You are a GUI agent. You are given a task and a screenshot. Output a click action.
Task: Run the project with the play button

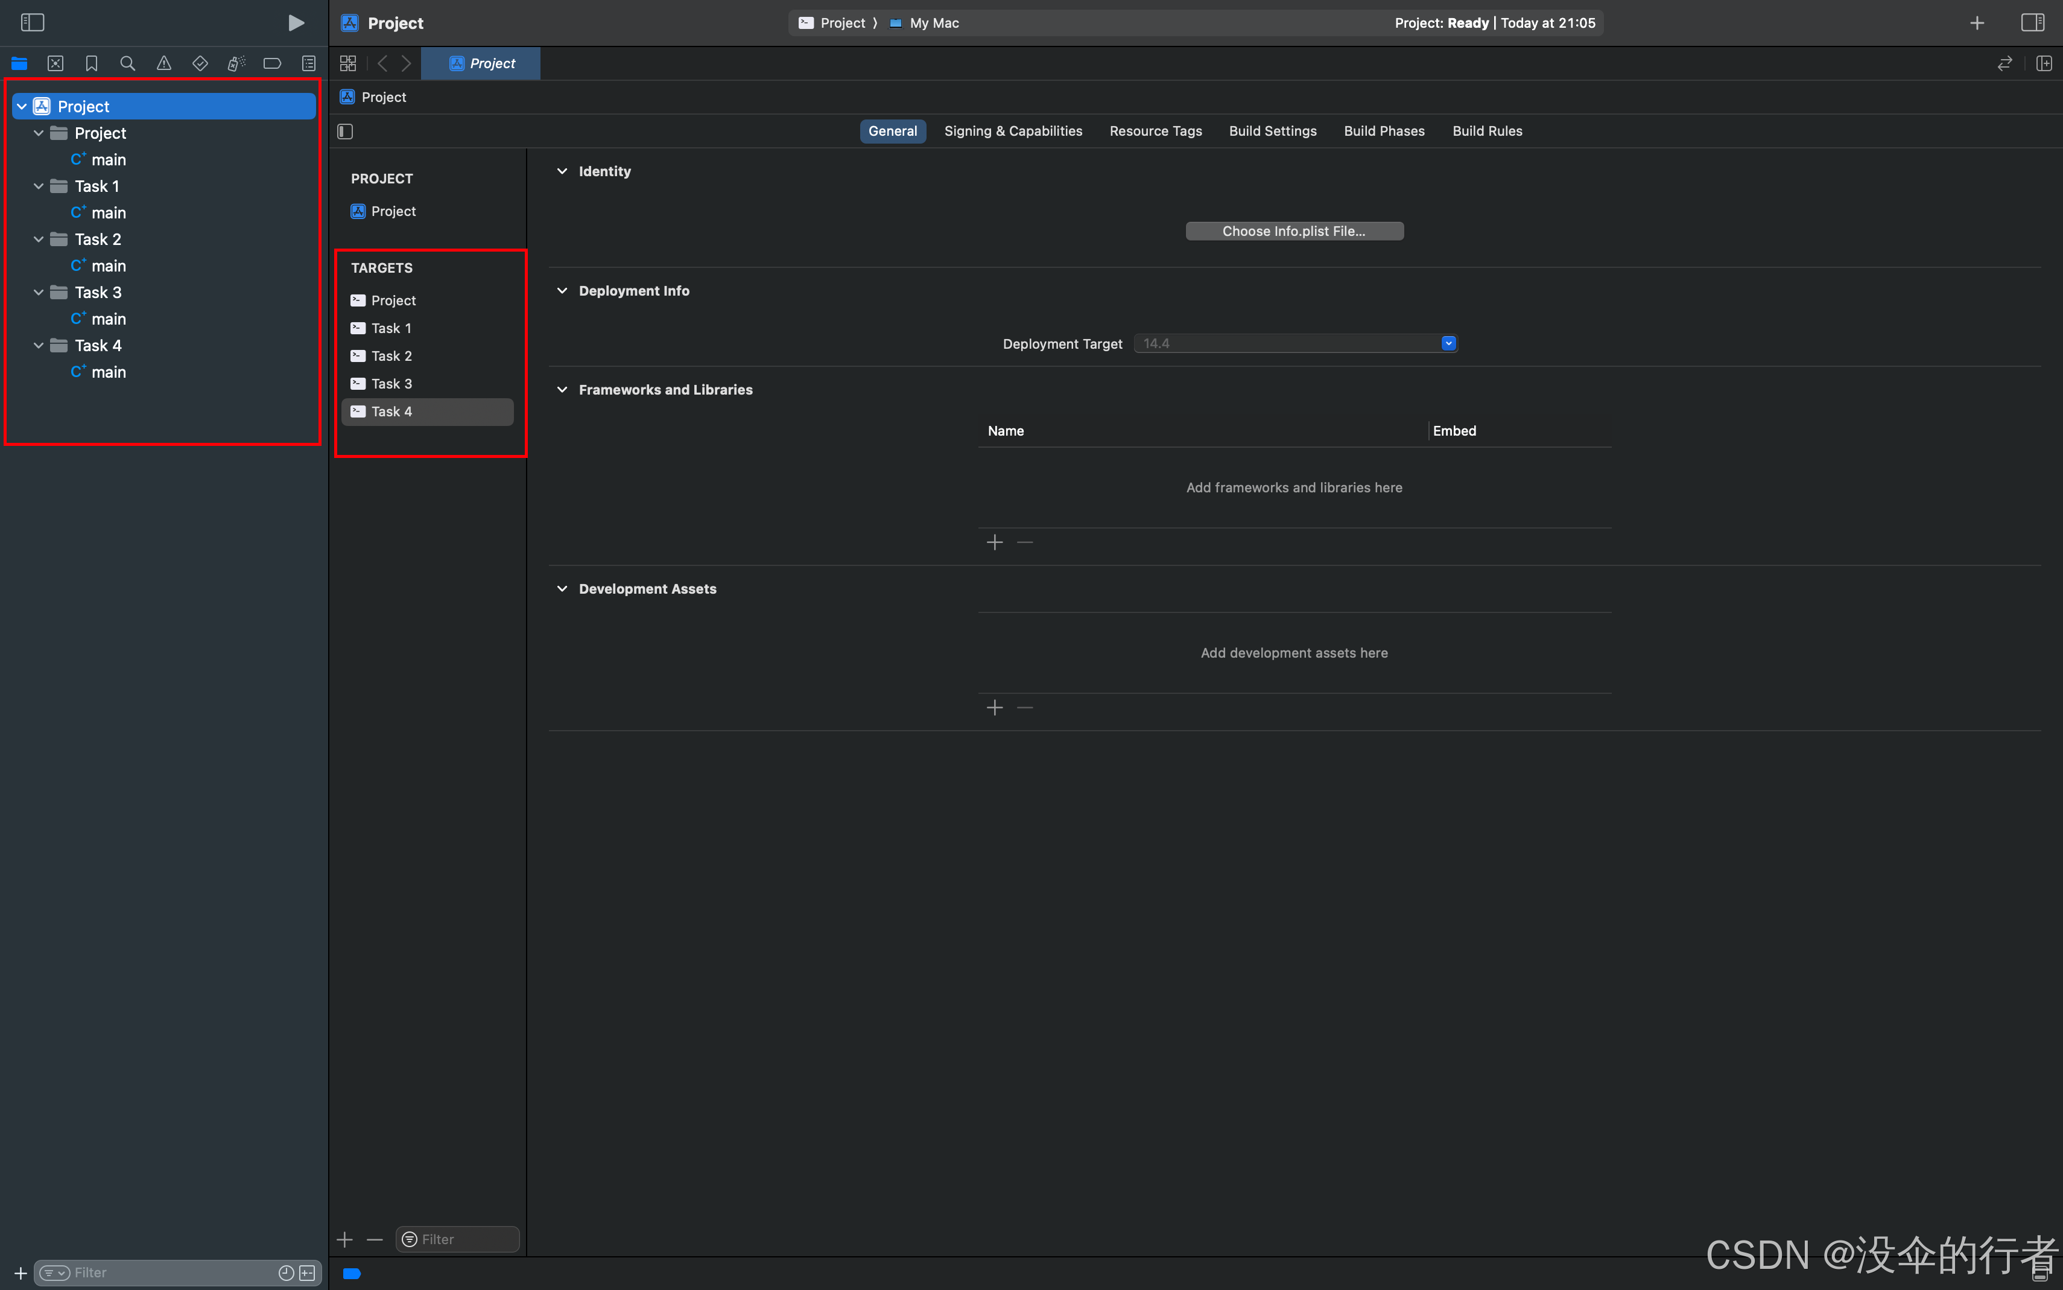296,23
